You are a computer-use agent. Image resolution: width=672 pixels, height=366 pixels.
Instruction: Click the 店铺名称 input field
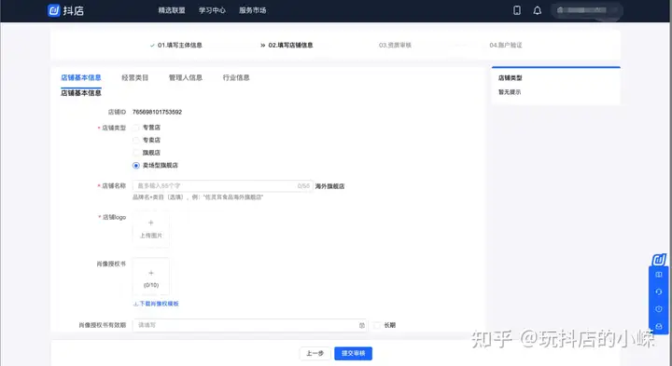pyautogui.click(x=222, y=186)
